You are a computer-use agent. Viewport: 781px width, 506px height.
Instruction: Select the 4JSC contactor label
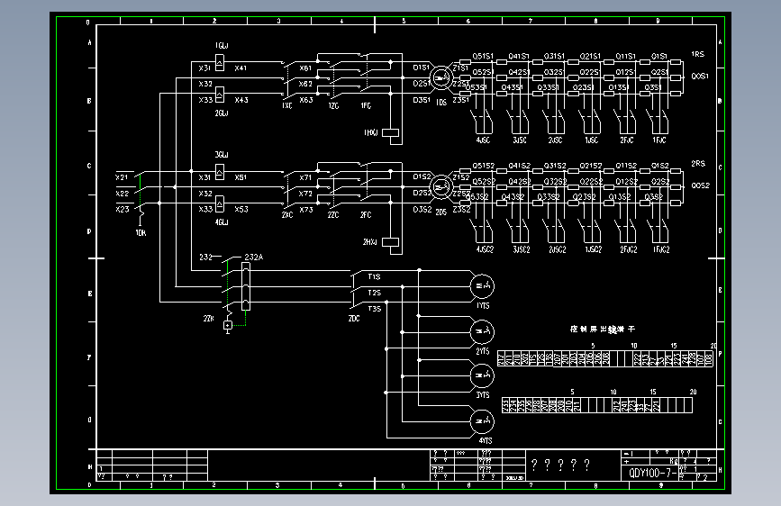pos(483,140)
